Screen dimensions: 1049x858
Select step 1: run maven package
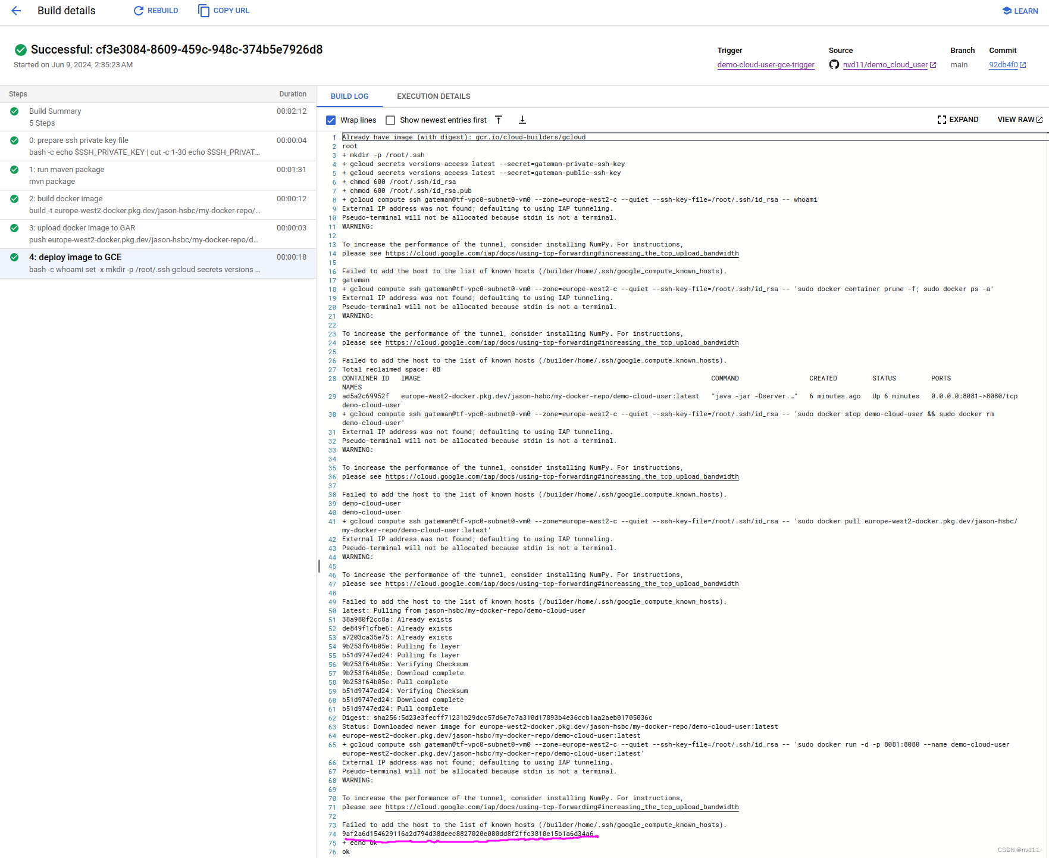[x=158, y=176]
